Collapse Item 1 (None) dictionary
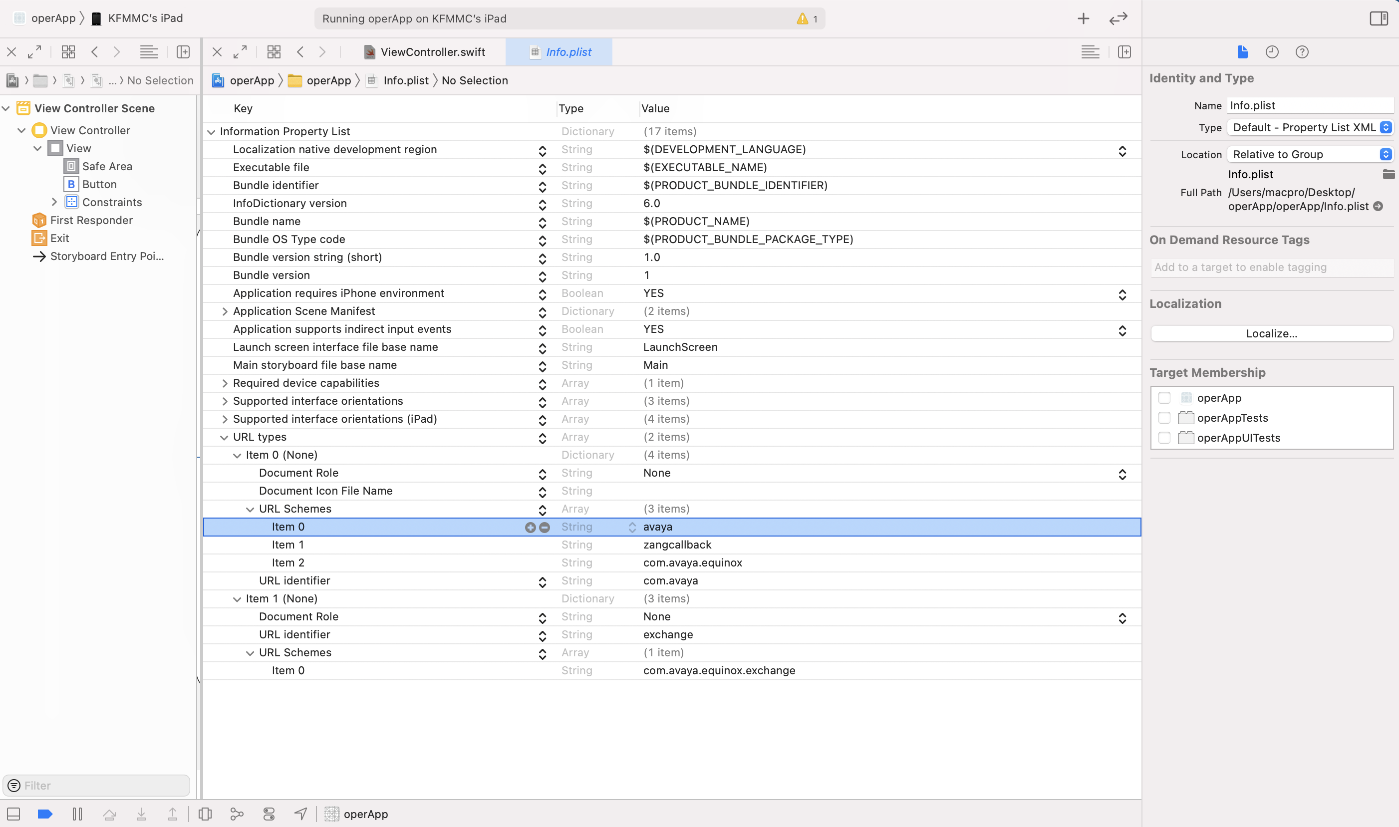1399x827 pixels. click(x=237, y=599)
